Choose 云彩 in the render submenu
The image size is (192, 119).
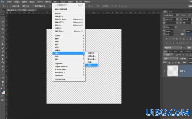point(92,65)
